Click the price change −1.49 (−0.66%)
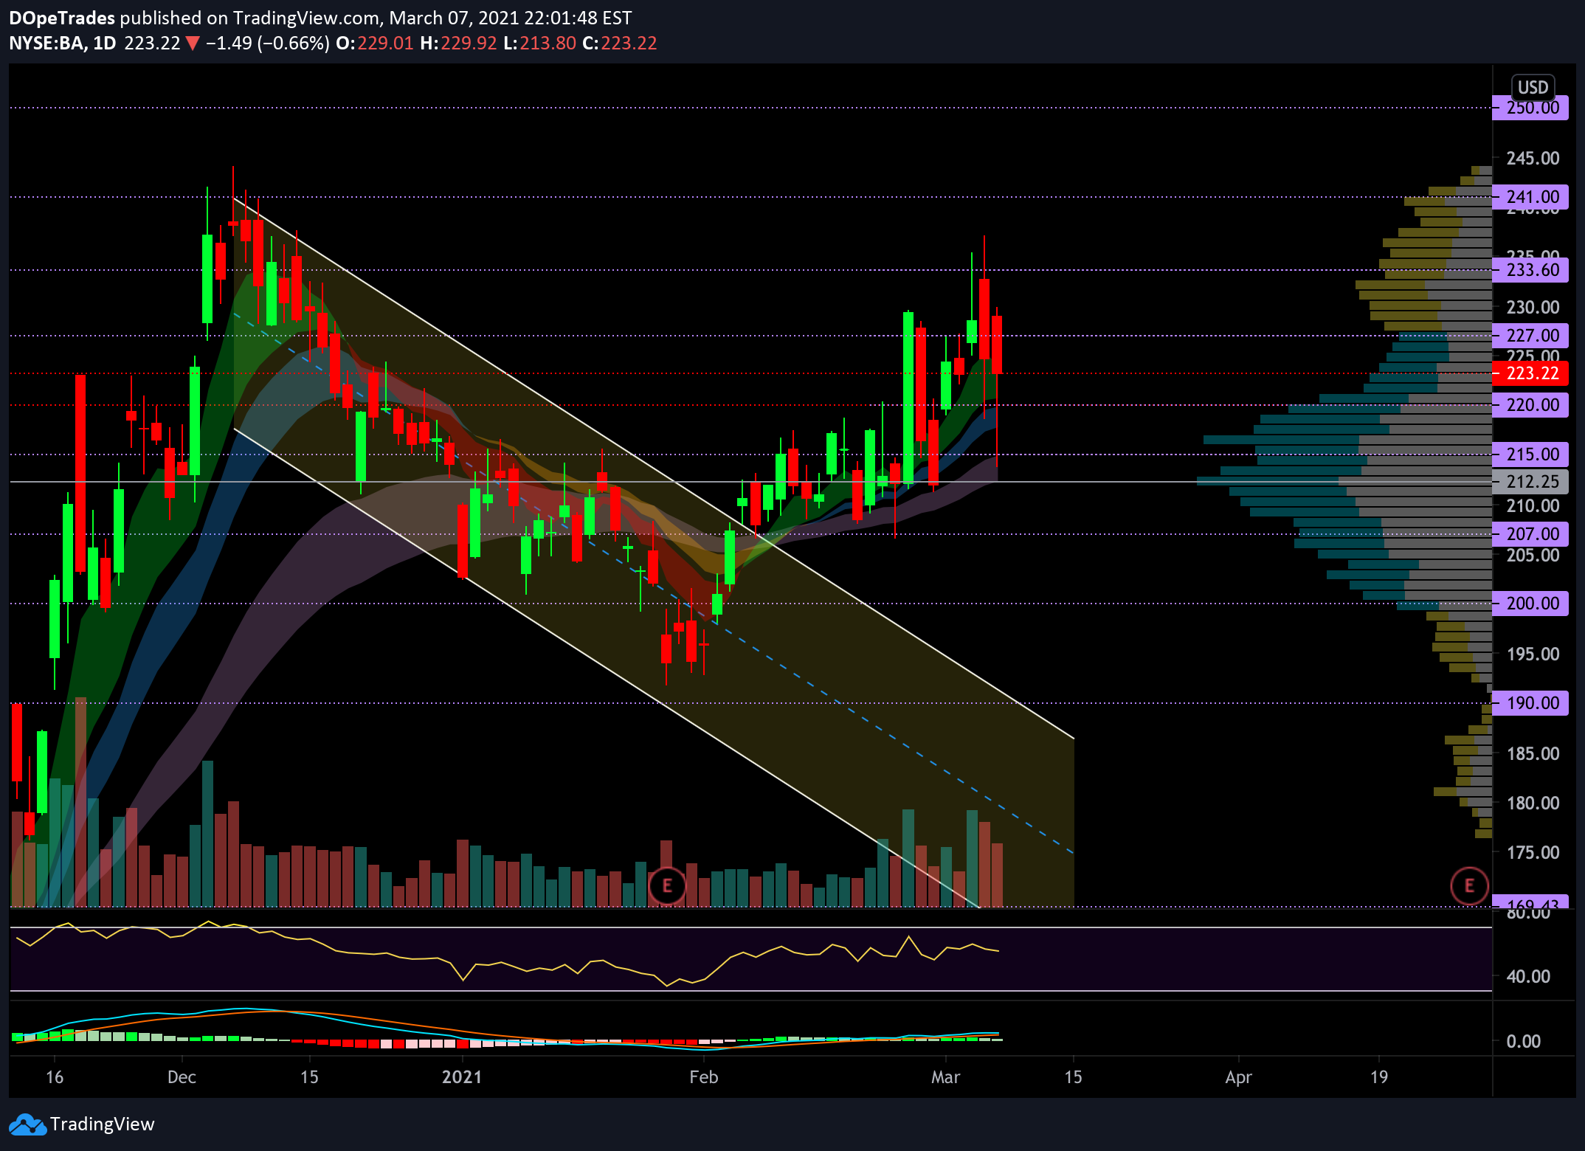 (267, 43)
